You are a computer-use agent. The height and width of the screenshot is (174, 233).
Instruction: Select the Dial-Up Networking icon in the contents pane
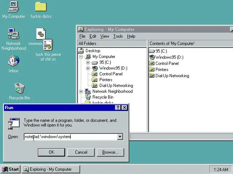tap(152, 76)
